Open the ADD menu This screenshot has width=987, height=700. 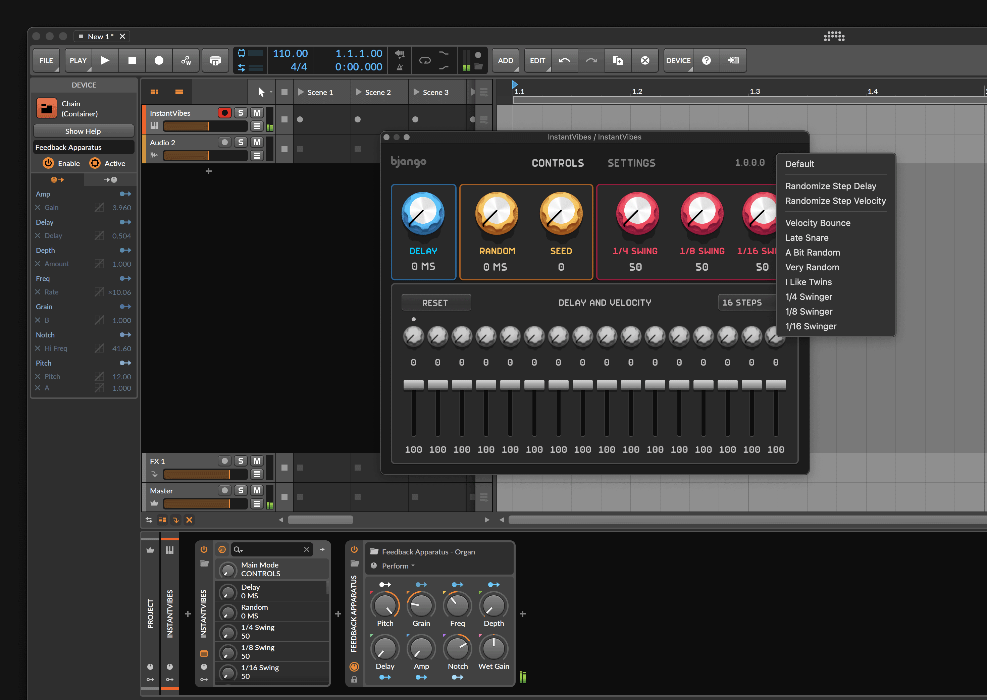[x=506, y=60]
